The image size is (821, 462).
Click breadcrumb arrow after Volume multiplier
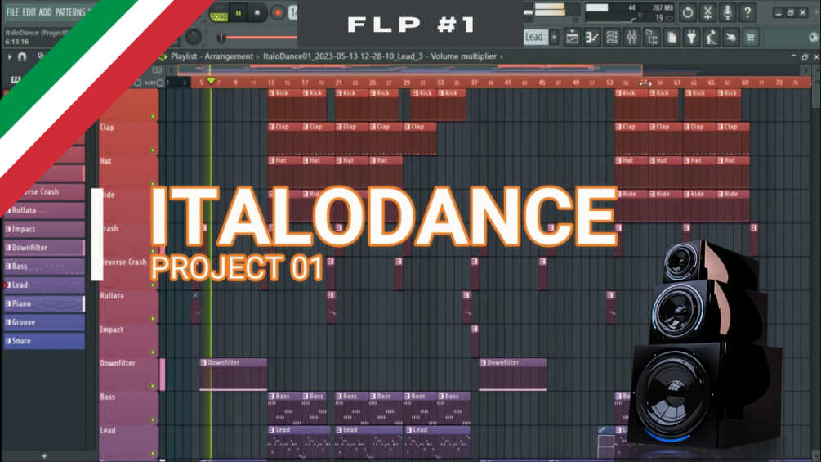coord(502,56)
